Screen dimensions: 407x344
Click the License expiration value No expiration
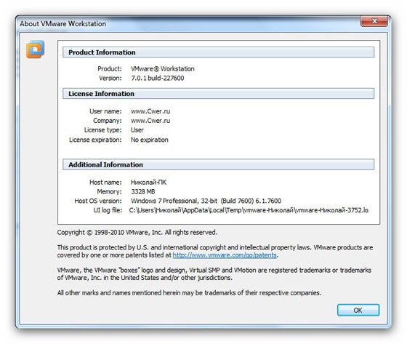click(x=150, y=140)
